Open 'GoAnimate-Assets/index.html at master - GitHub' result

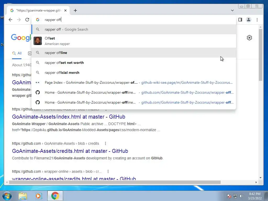tap(69, 117)
